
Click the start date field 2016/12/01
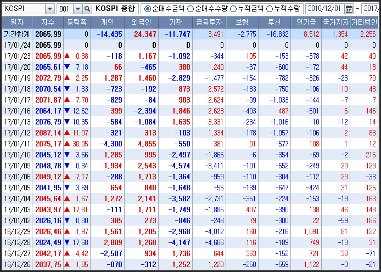[x=324, y=9]
